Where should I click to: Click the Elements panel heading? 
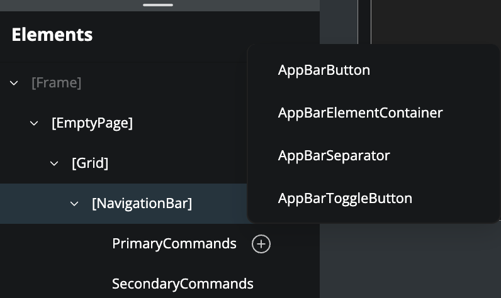click(x=52, y=35)
